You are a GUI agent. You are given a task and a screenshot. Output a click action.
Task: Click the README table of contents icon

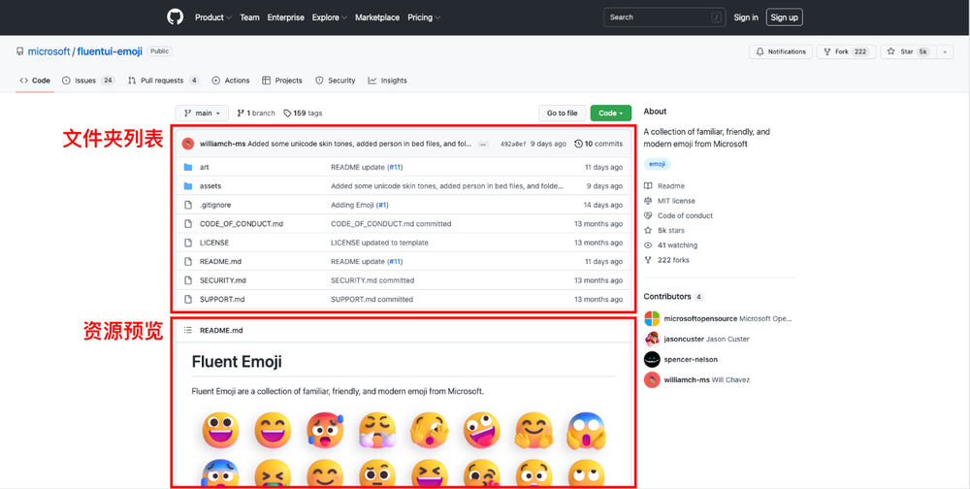pyautogui.click(x=187, y=331)
